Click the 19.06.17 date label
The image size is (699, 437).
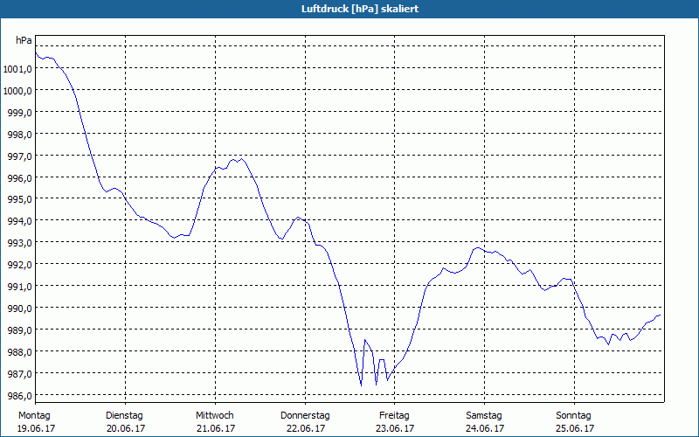coord(36,428)
